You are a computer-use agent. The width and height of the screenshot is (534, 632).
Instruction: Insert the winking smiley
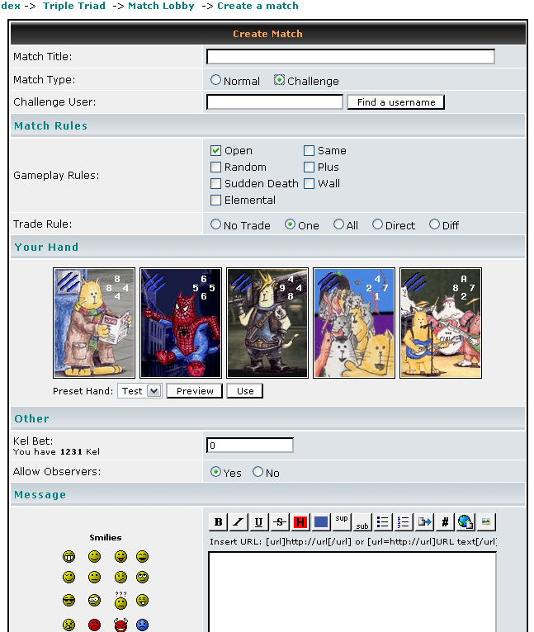pos(69,578)
